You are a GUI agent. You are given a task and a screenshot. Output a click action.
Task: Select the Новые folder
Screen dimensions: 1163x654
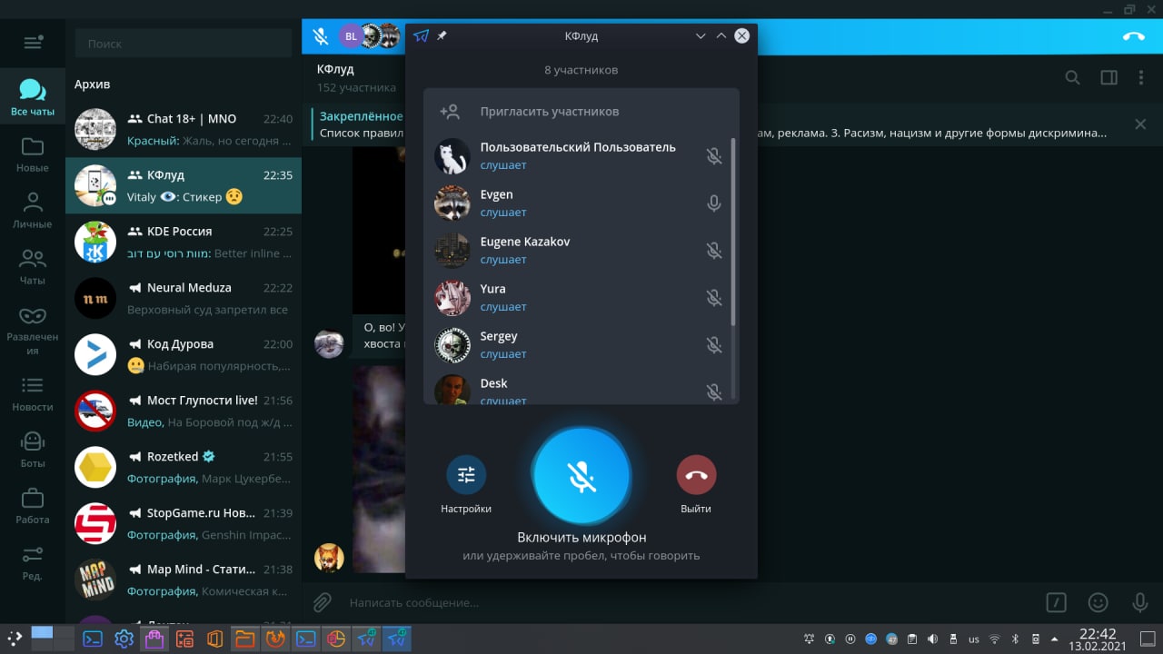click(x=33, y=154)
